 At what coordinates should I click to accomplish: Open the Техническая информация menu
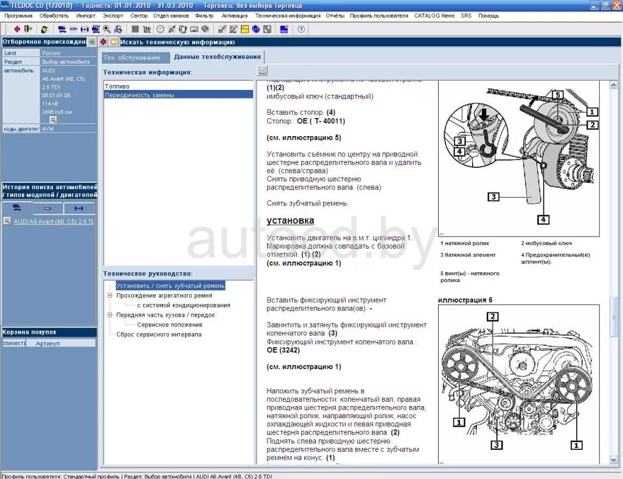coord(288,16)
